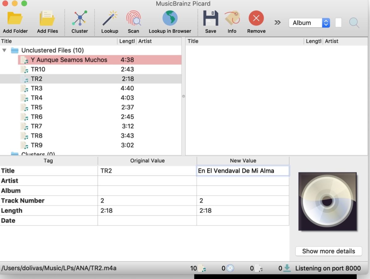Click the Track Number new value cell

243,201
